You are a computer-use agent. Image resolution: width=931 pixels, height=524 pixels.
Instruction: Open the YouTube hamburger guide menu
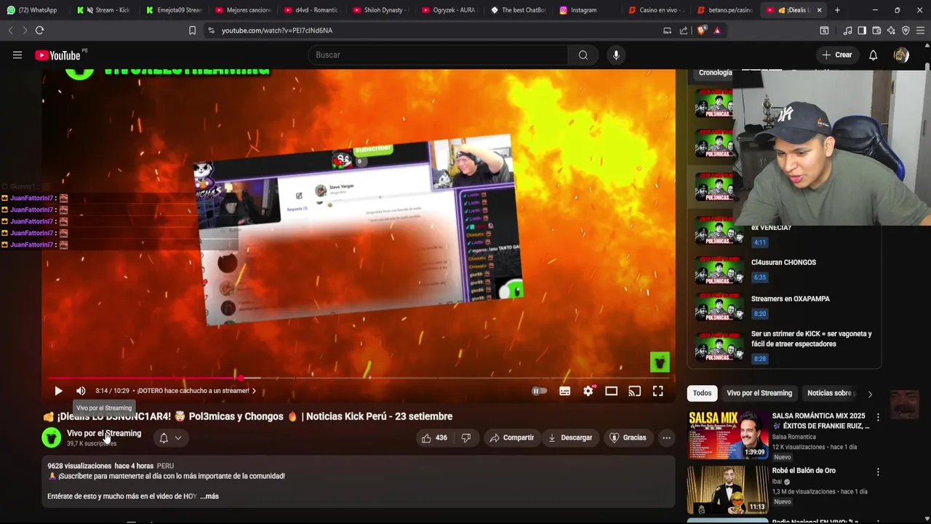pyautogui.click(x=17, y=55)
